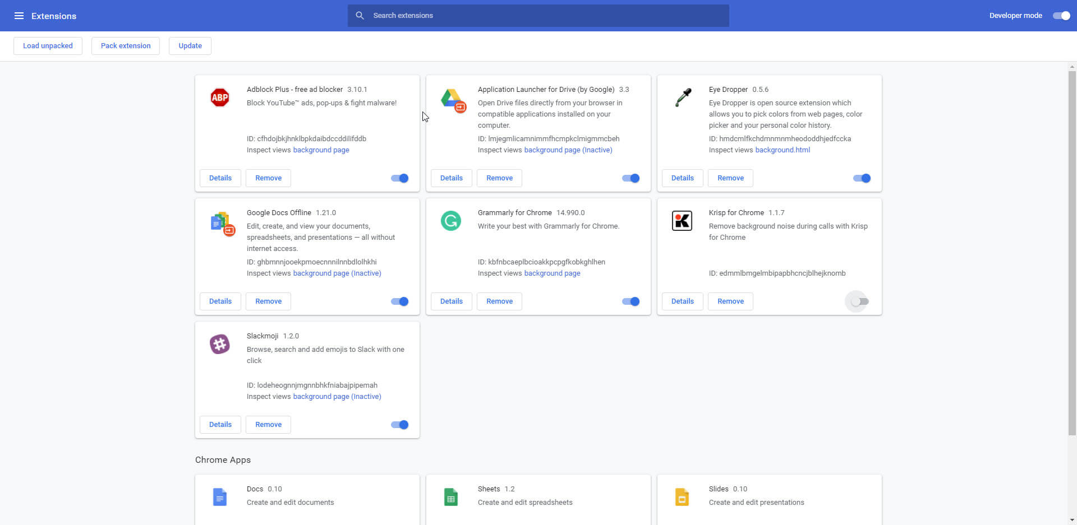
Task: Disable Grammarly for Chrome toggle
Action: click(631, 301)
